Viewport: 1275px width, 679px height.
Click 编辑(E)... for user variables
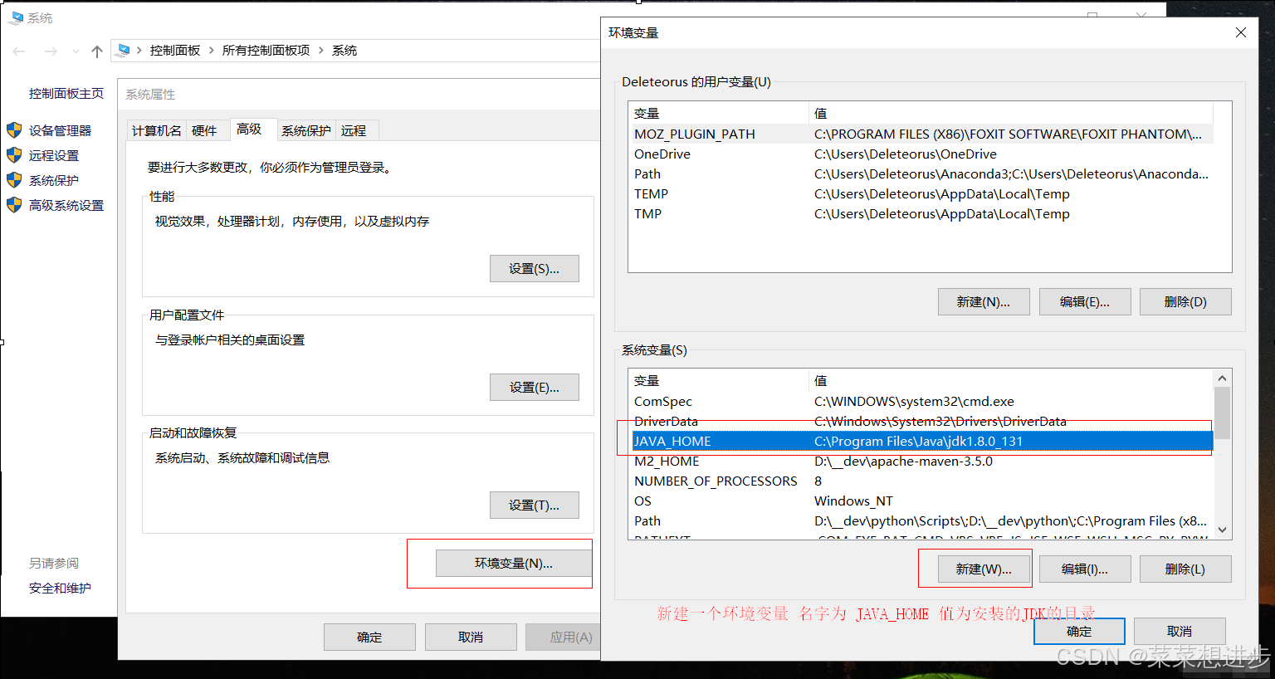(x=1085, y=302)
